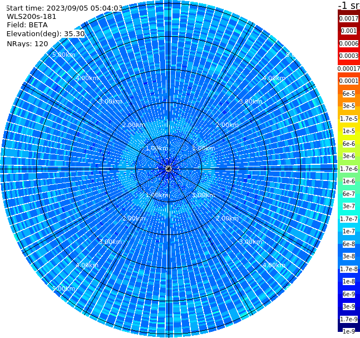
Task: Click the lower-right 4.00km range ring label
Action: pos(274,265)
